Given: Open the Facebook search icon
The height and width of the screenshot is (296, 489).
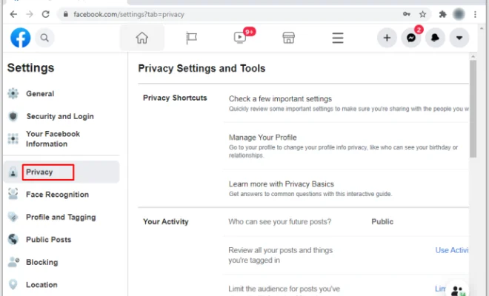Looking at the screenshot, I should click(44, 38).
